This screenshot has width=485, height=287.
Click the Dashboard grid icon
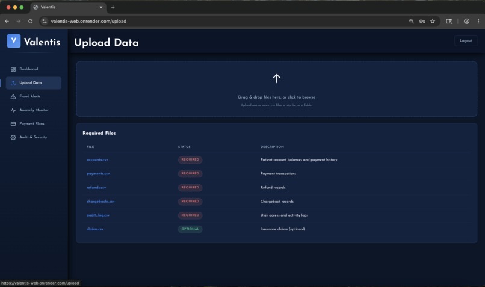(13, 69)
